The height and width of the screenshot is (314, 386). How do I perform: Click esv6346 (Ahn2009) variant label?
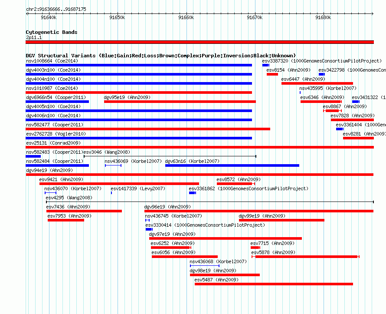(322, 97)
